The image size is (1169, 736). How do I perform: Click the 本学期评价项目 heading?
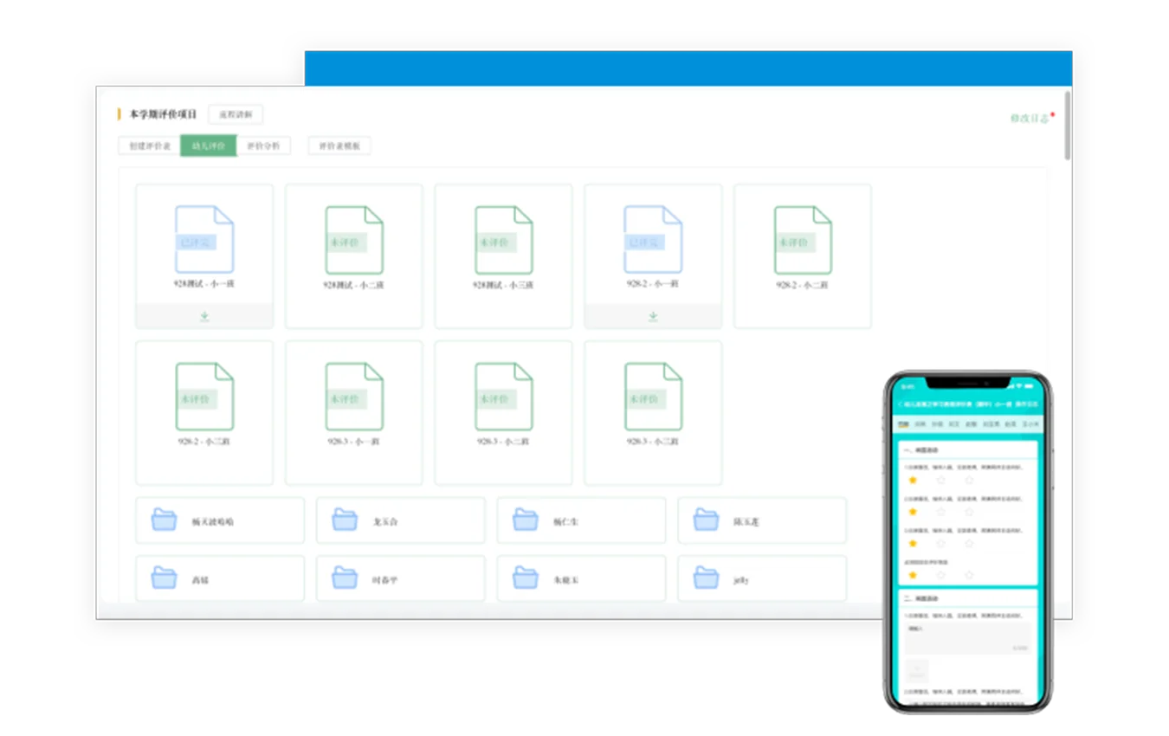[163, 114]
